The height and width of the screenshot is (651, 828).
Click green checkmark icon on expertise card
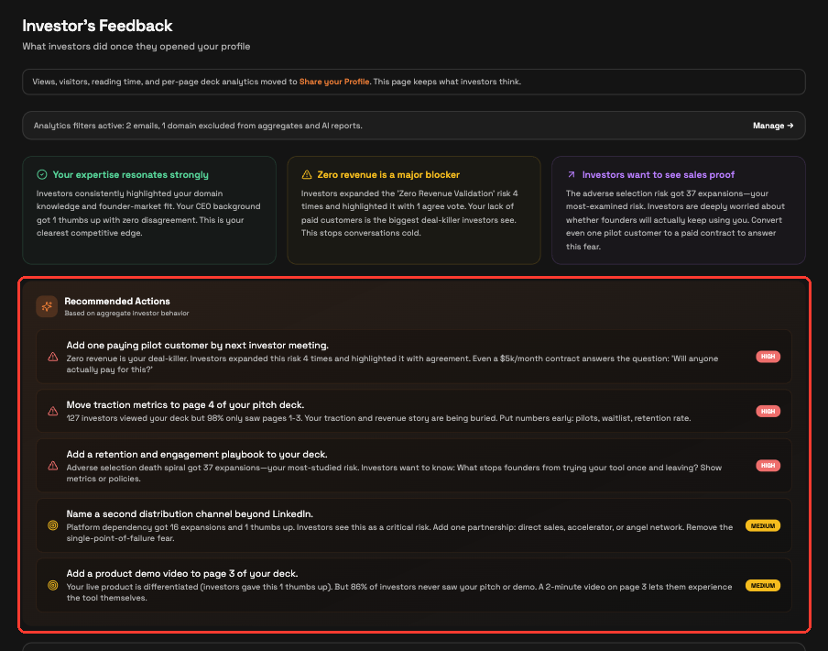tap(42, 174)
